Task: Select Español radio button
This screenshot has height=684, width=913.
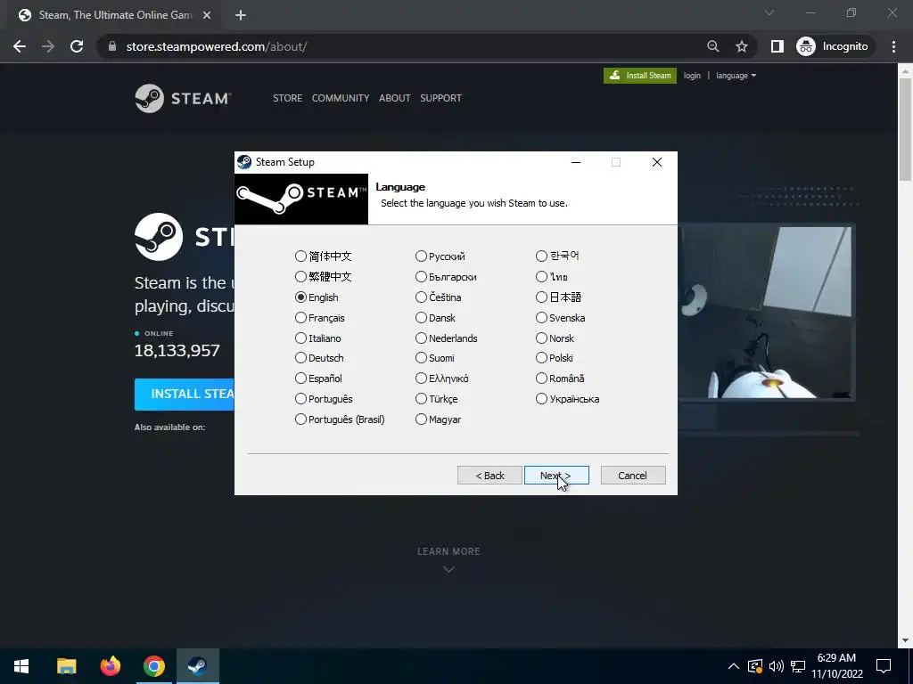Action: [300, 378]
